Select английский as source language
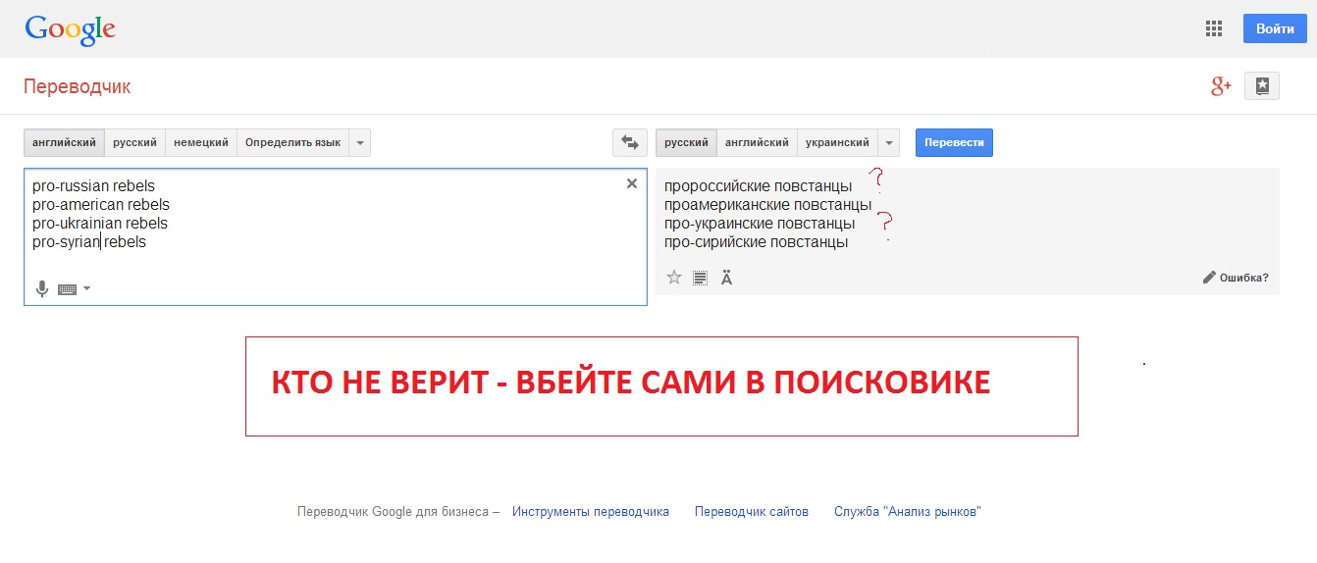 65,142
